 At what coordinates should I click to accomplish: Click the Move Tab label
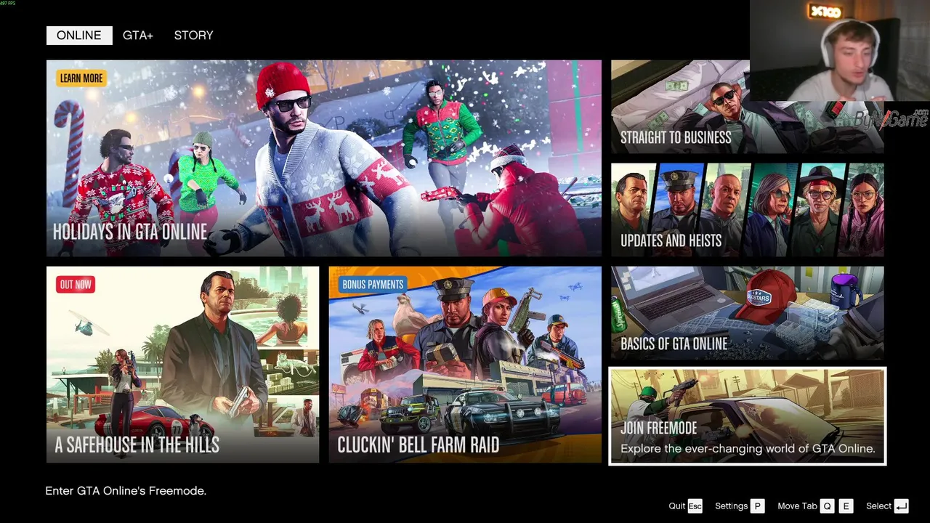(x=797, y=506)
